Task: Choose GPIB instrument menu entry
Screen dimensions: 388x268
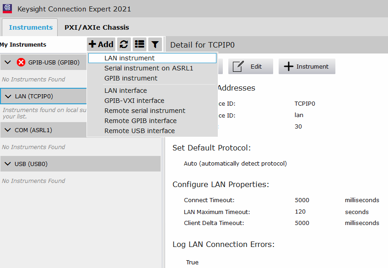Action: (152, 78)
